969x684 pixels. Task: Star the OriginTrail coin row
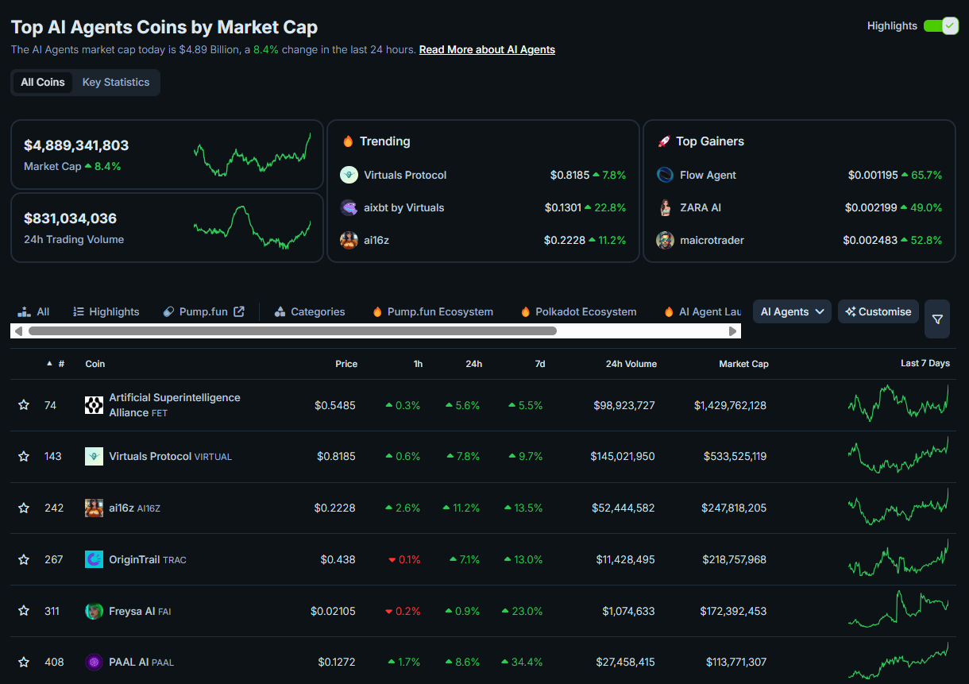coord(24,559)
